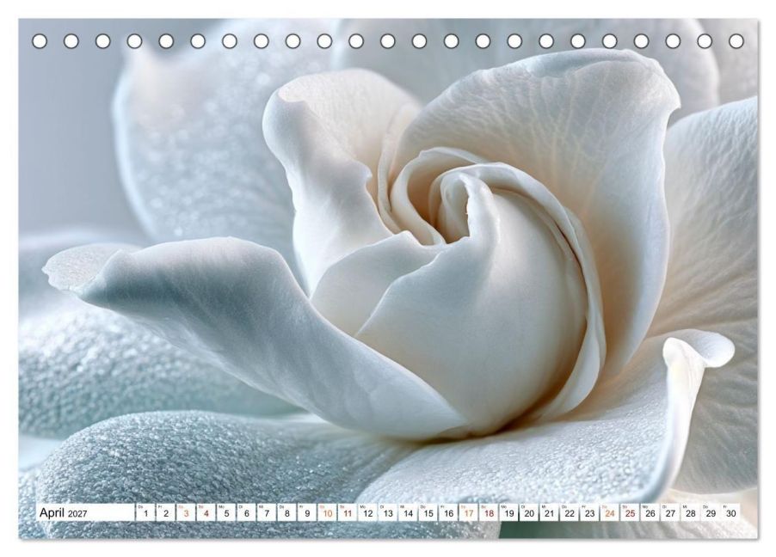Pick Saturday date 3 in orange
This screenshot has width=776, height=557.
point(186,512)
